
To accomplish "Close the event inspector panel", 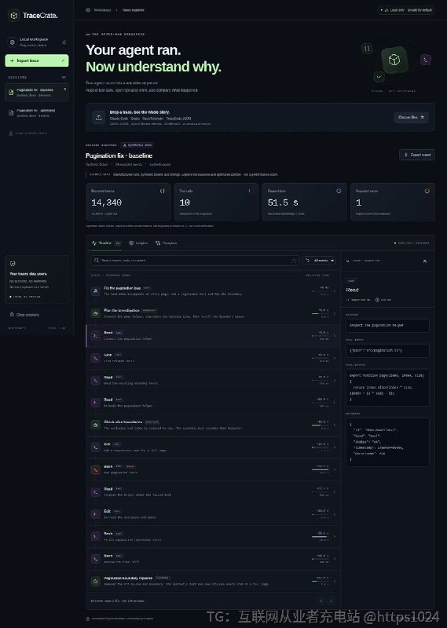I will [425, 261].
